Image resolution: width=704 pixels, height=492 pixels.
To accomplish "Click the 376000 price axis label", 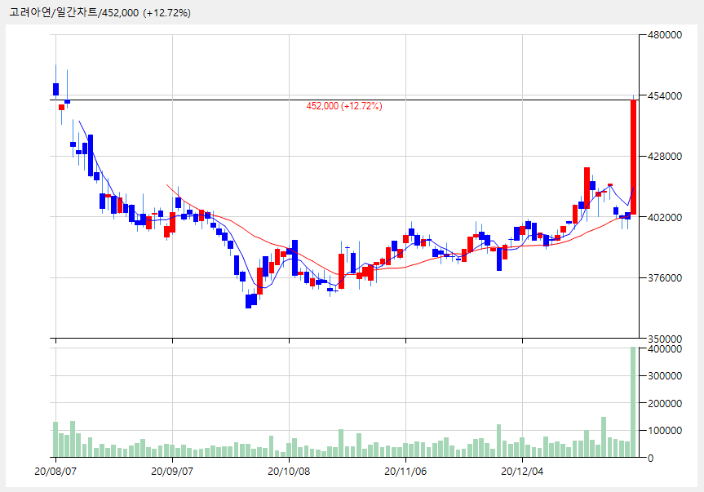I will click(x=665, y=278).
